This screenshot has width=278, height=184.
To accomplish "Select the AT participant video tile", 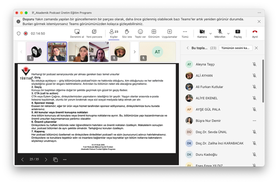I will coord(157,52).
